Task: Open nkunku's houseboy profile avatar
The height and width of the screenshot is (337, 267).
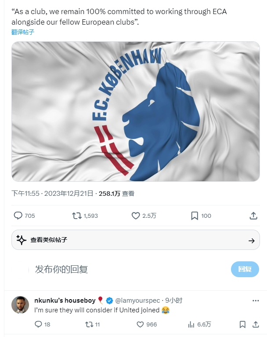Action: [x=20, y=305]
